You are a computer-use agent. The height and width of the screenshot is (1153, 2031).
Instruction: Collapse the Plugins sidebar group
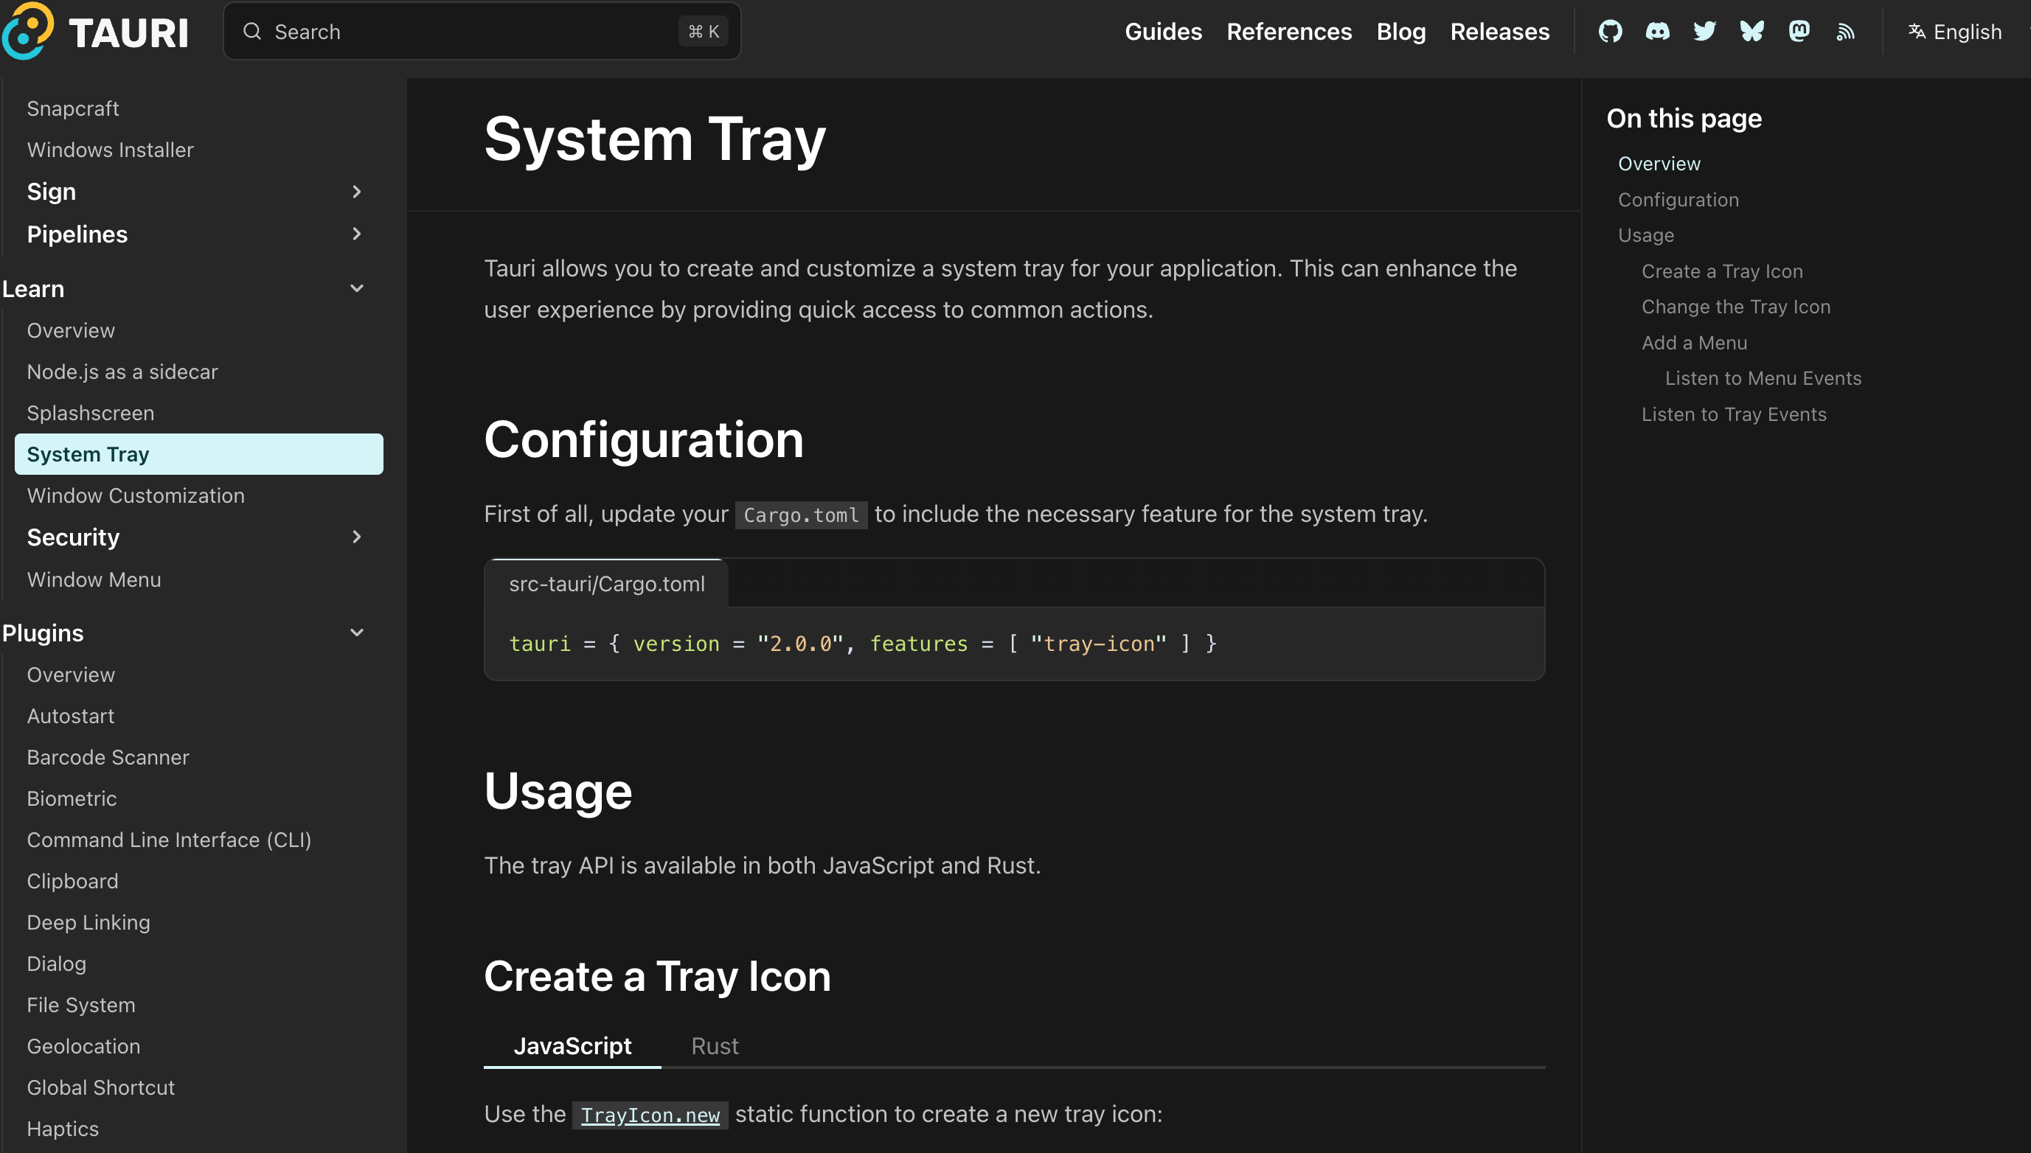point(356,633)
